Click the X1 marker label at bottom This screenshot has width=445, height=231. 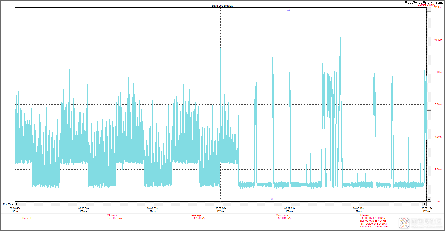272,199
